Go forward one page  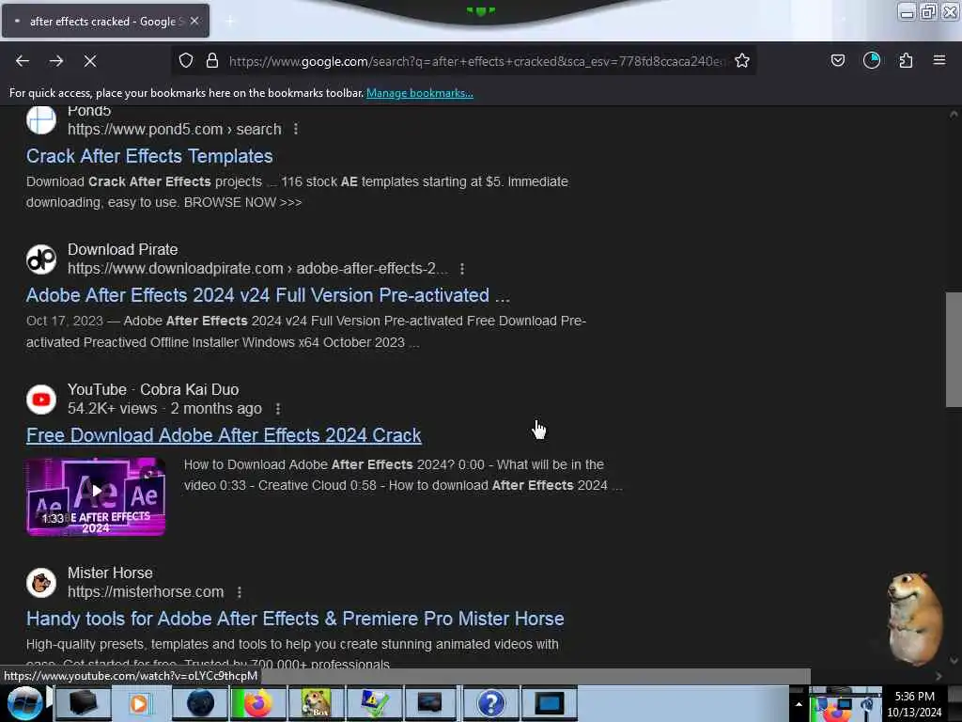click(x=56, y=61)
